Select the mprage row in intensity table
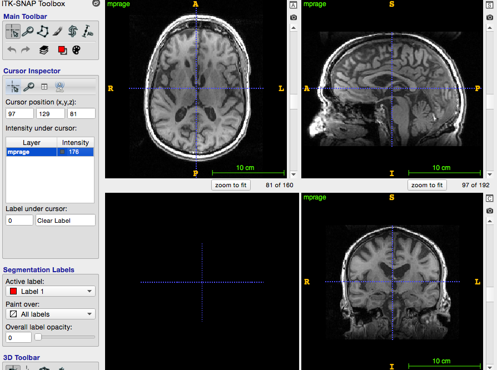The height and width of the screenshot is (370, 497). tap(50, 152)
